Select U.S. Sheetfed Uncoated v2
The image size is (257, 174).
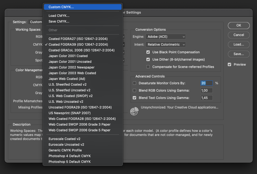coord(83,90)
